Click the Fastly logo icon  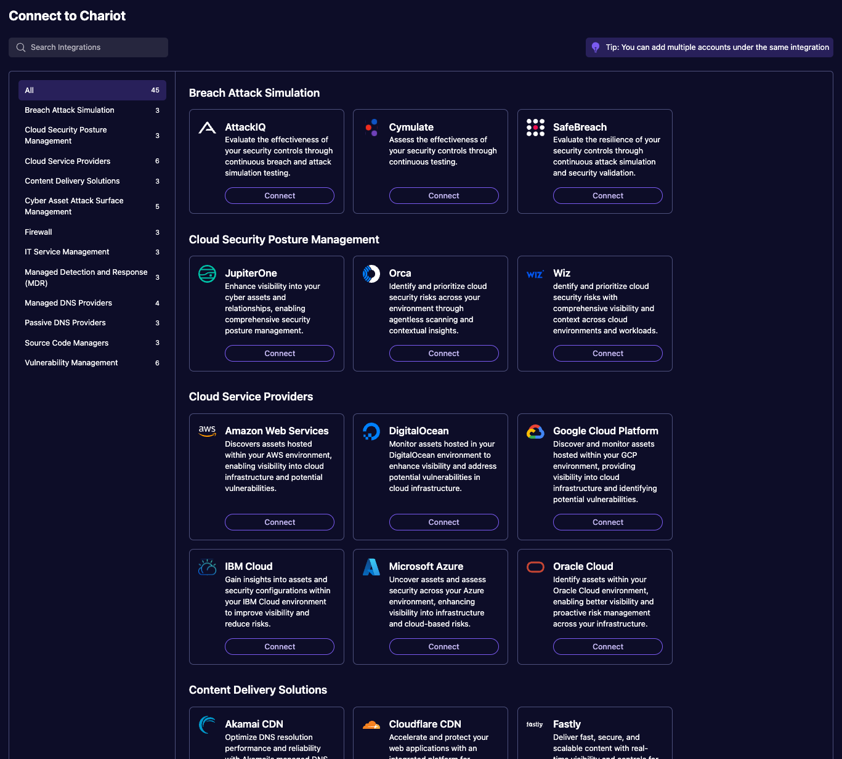pyautogui.click(x=535, y=724)
